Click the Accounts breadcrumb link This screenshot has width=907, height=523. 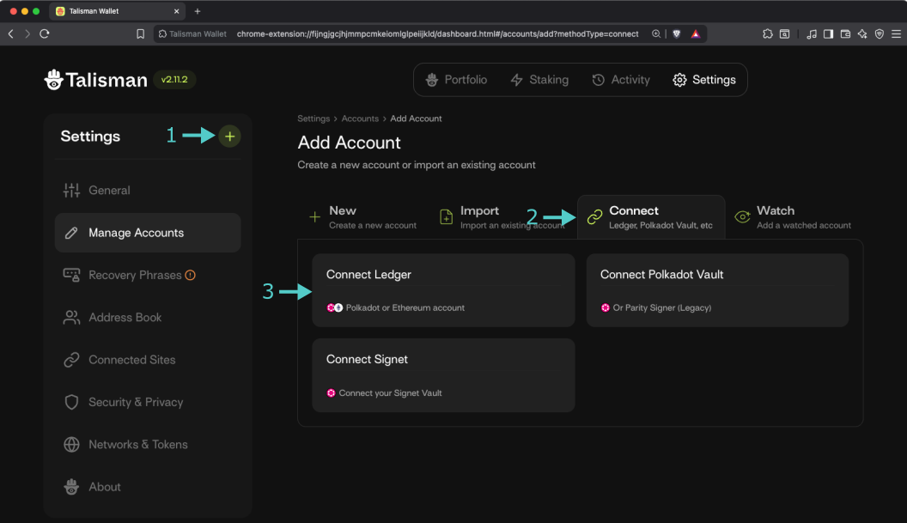(x=360, y=119)
